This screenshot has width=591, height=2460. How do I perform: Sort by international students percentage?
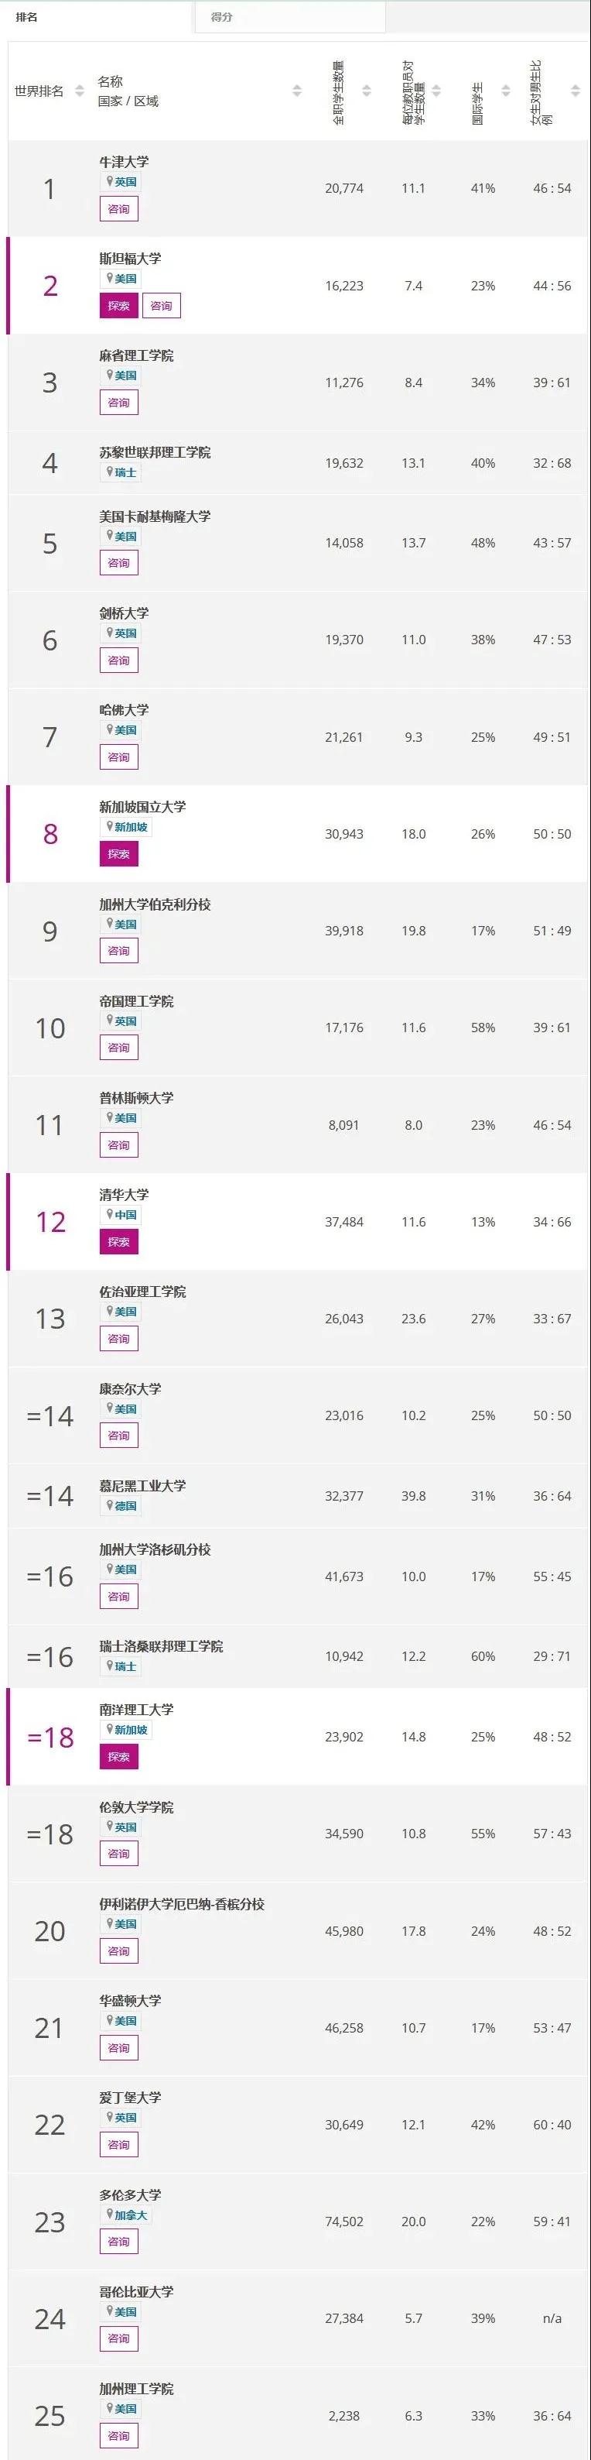(506, 91)
